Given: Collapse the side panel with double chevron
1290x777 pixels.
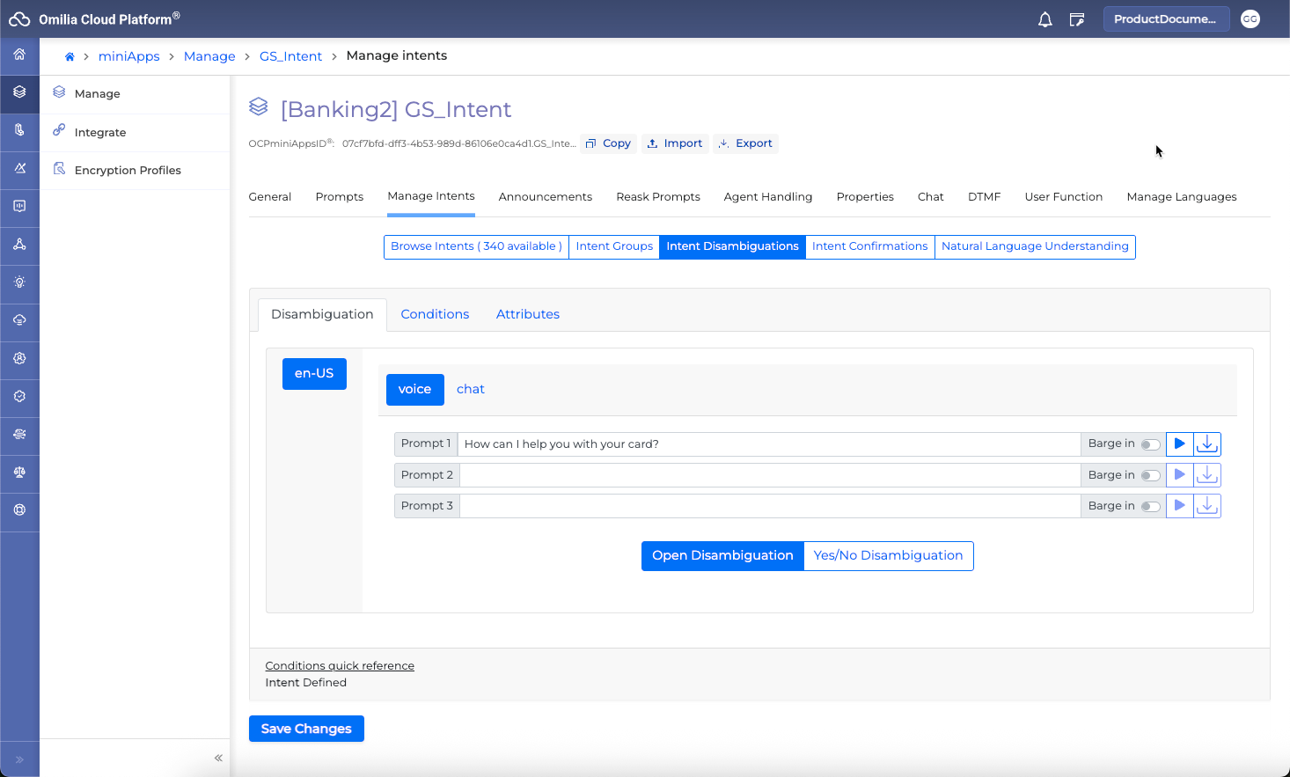Looking at the screenshot, I should coord(218,758).
